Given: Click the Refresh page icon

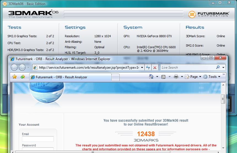Looking at the screenshot, I should tap(148, 68).
